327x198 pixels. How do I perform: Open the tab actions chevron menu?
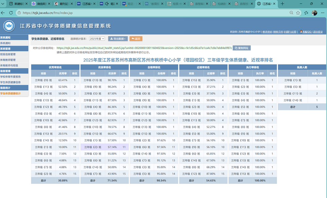(3, 4)
